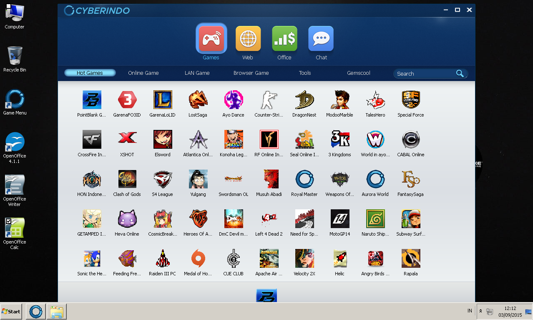Open Sonic the Hedgehog icon
Screen dimensions: 533x320
point(91,258)
